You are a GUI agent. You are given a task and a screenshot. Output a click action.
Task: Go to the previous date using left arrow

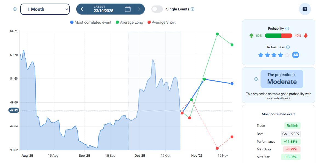click(82, 9)
